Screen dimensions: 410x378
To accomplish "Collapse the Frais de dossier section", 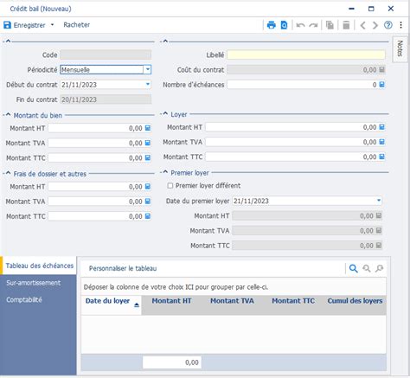I will pos(9,173).
